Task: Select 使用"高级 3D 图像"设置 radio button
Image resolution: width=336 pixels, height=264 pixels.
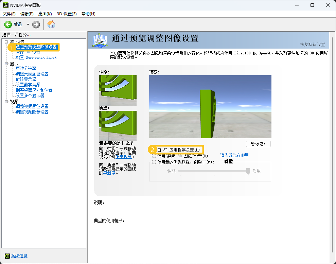Action: (154, 156)
